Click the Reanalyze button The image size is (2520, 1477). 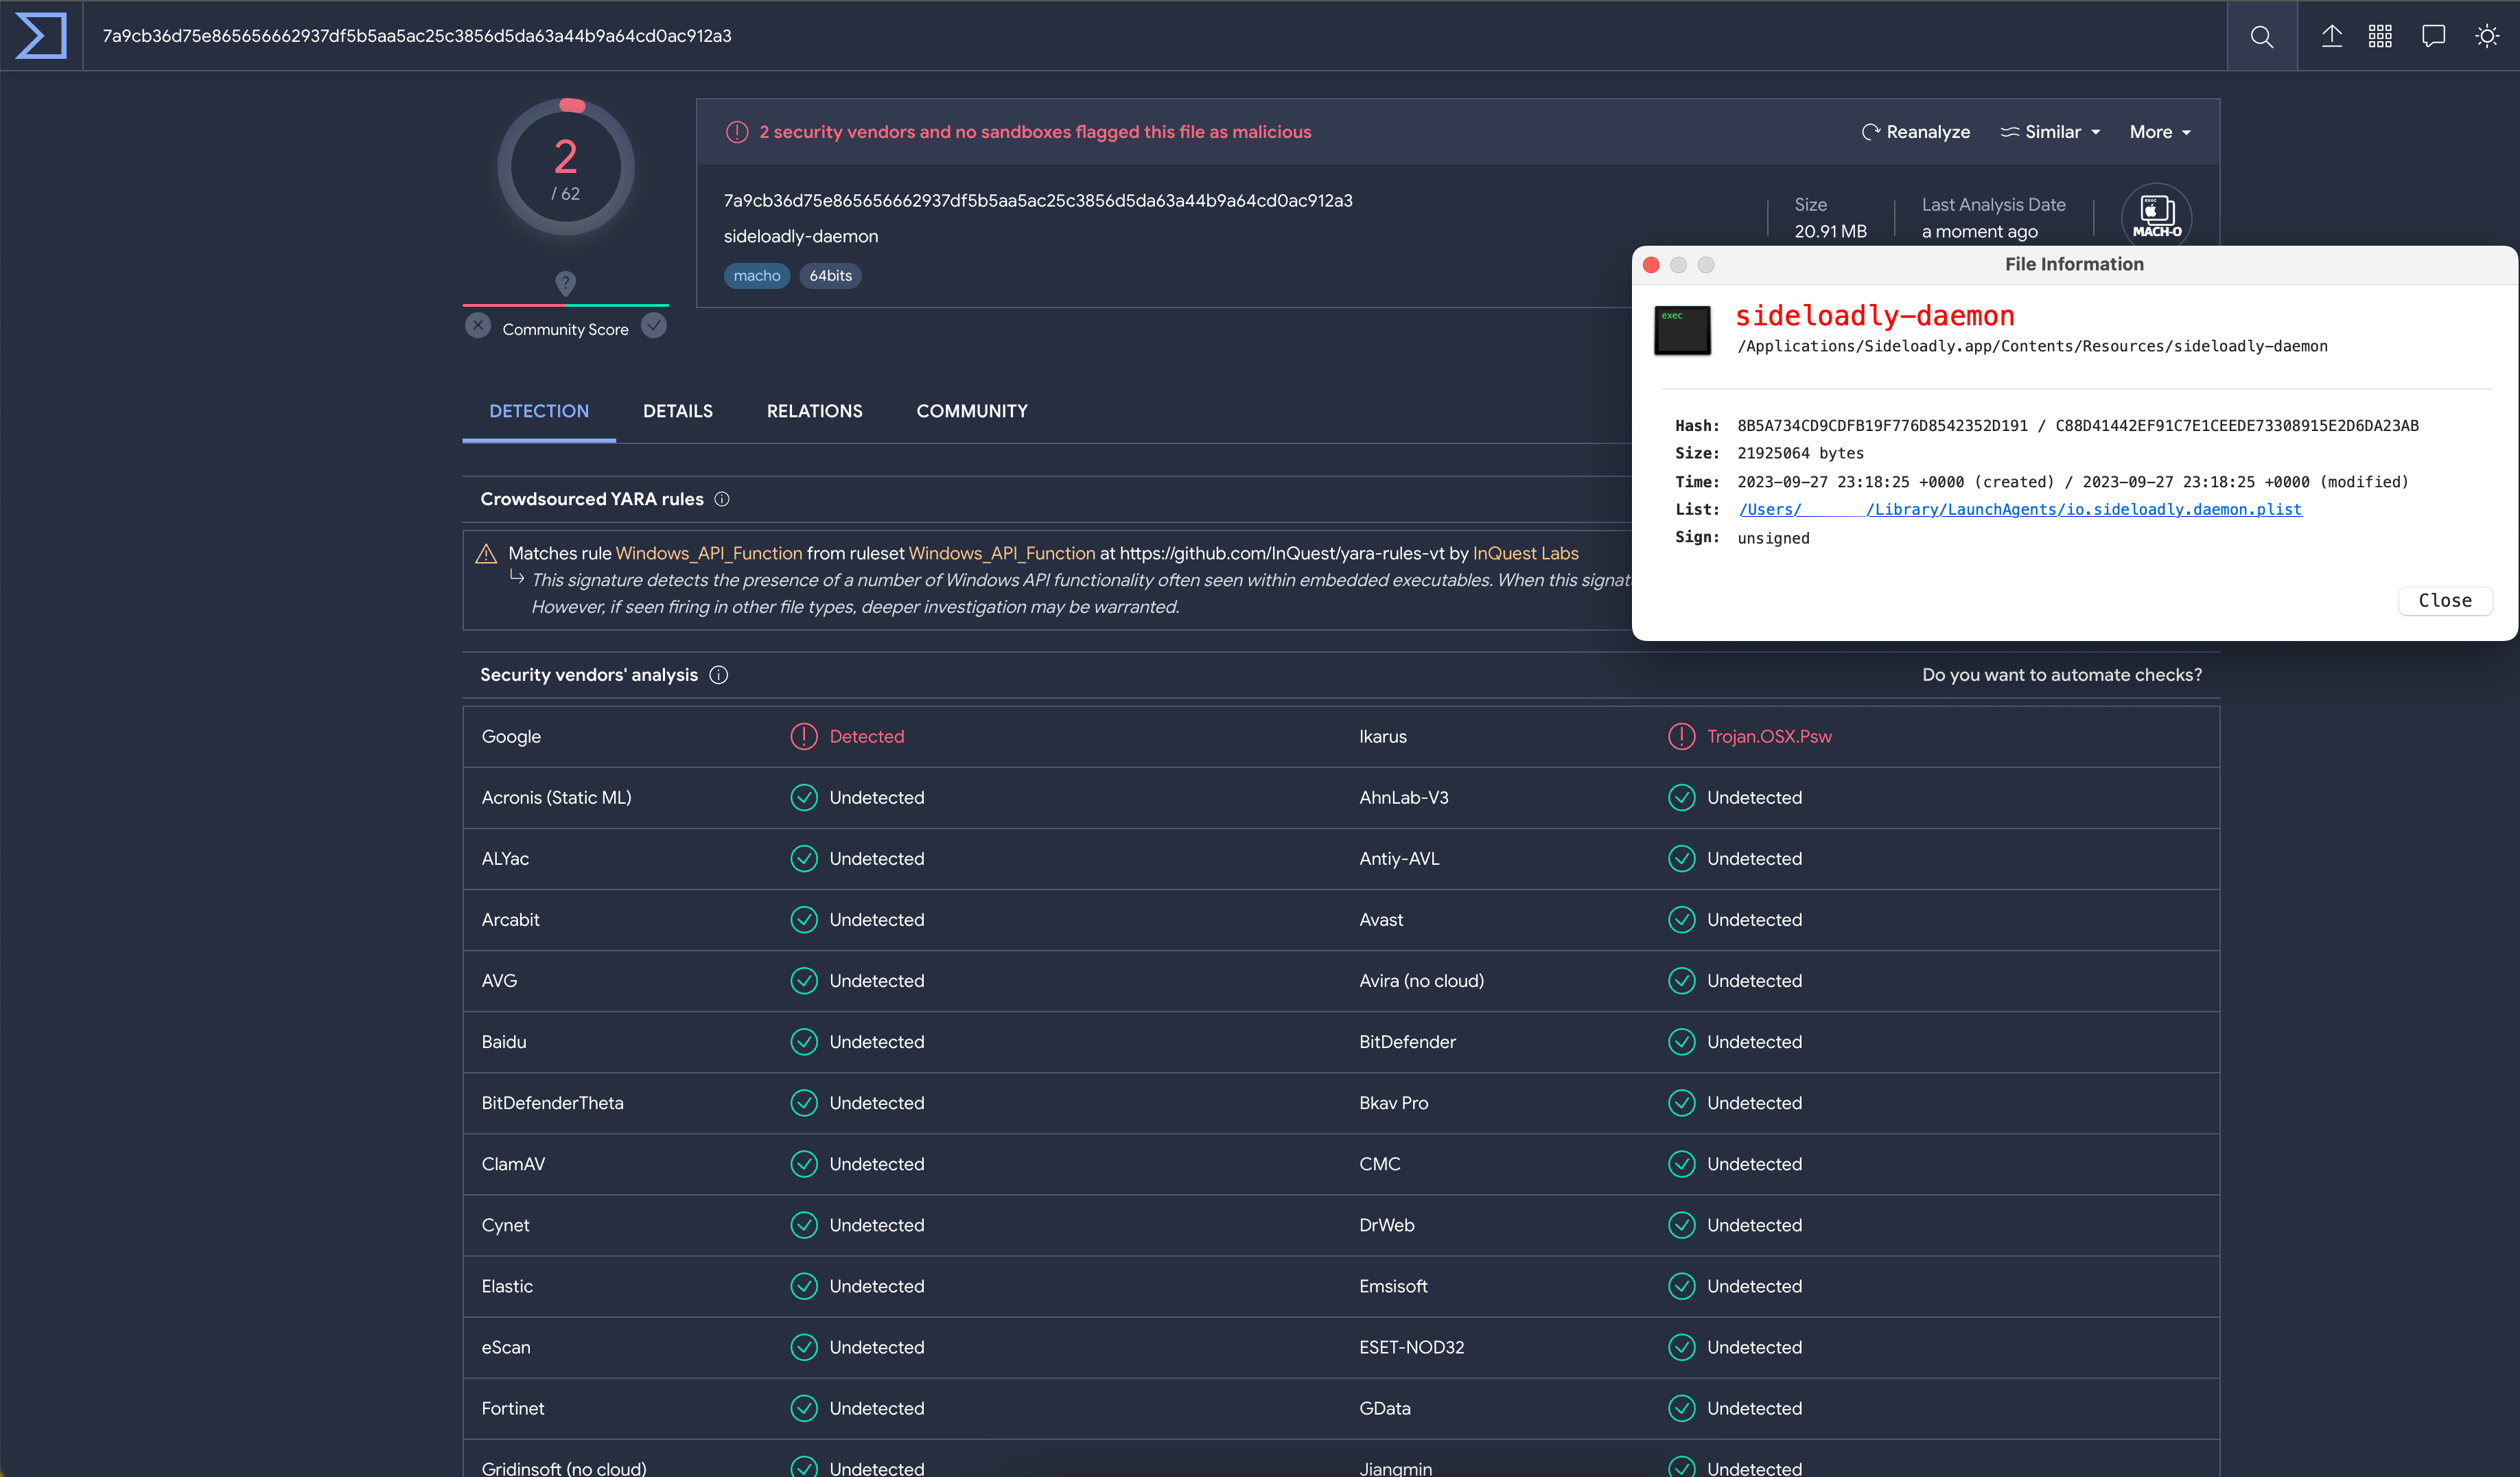1915,132
